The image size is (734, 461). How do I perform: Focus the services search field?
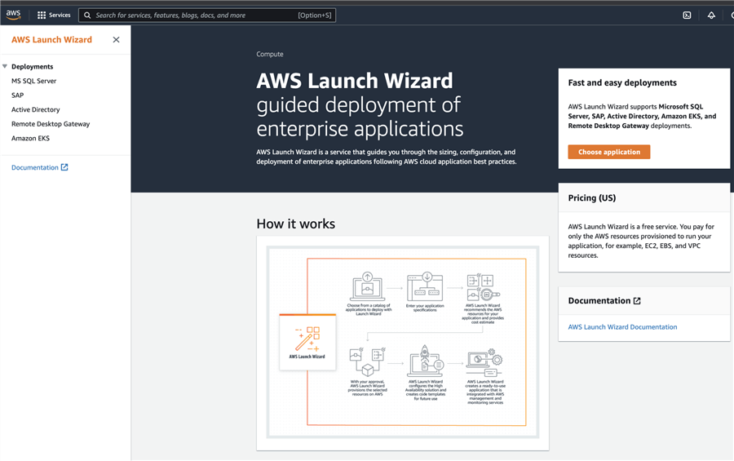tap(207, 16)
